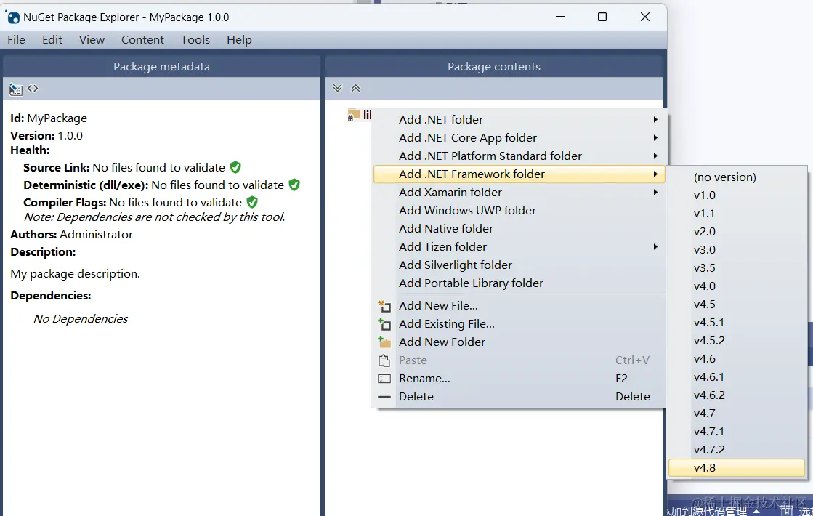Click the Compiler Flags green shield icon
This screenshot has width=813, height=516.
pyautogui.click(x=253, y=202)
